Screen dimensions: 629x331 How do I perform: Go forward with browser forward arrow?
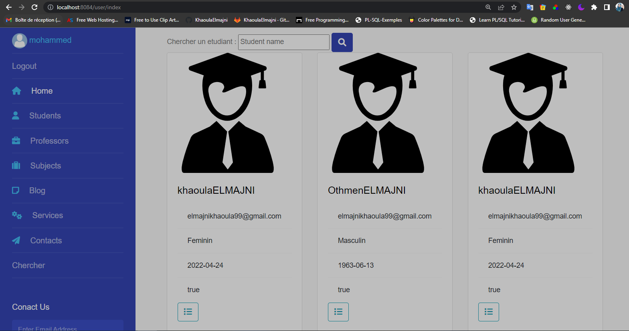(x=22, y=7)
